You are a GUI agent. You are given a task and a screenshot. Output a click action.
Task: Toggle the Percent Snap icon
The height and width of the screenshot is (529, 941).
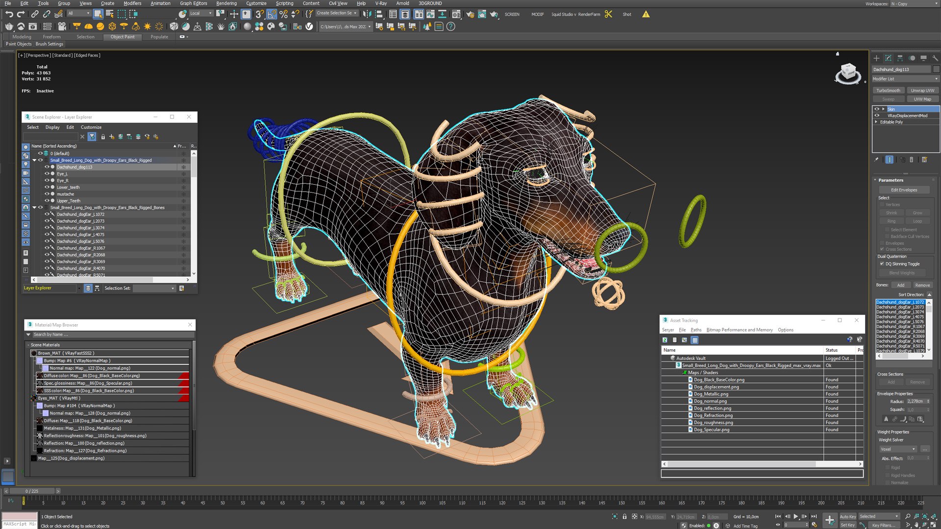pos(283,14)
